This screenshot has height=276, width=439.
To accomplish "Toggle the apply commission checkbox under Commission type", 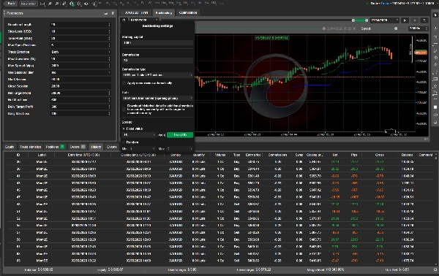I will click(124, 83).
